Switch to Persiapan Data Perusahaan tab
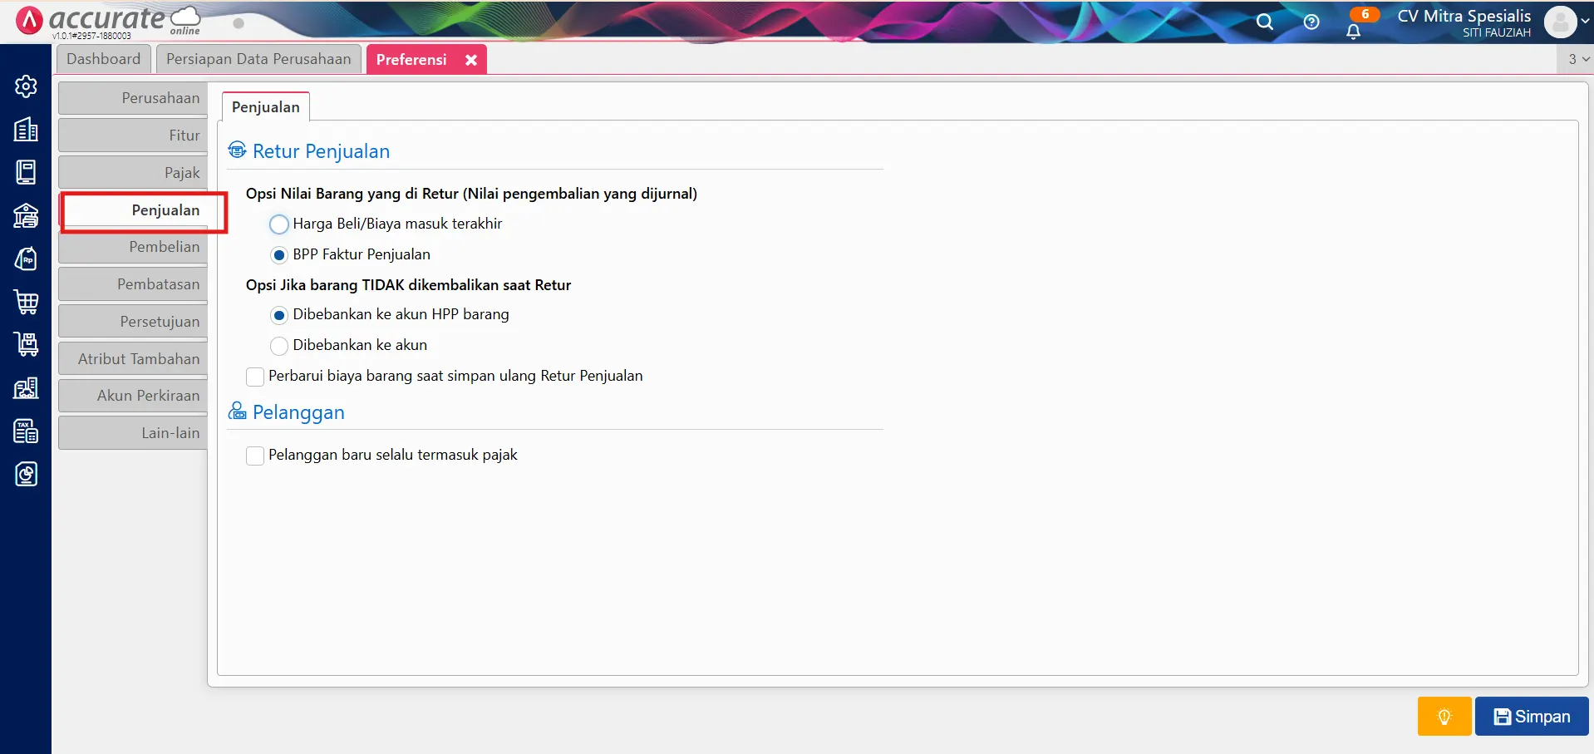1594x754 pixels. (258, 59)
